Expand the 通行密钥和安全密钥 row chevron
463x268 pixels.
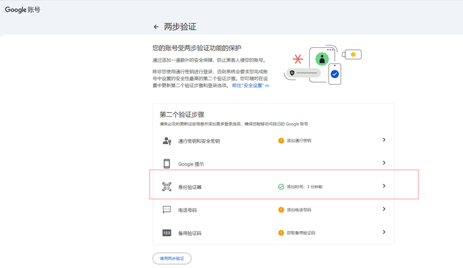[384, 140]
